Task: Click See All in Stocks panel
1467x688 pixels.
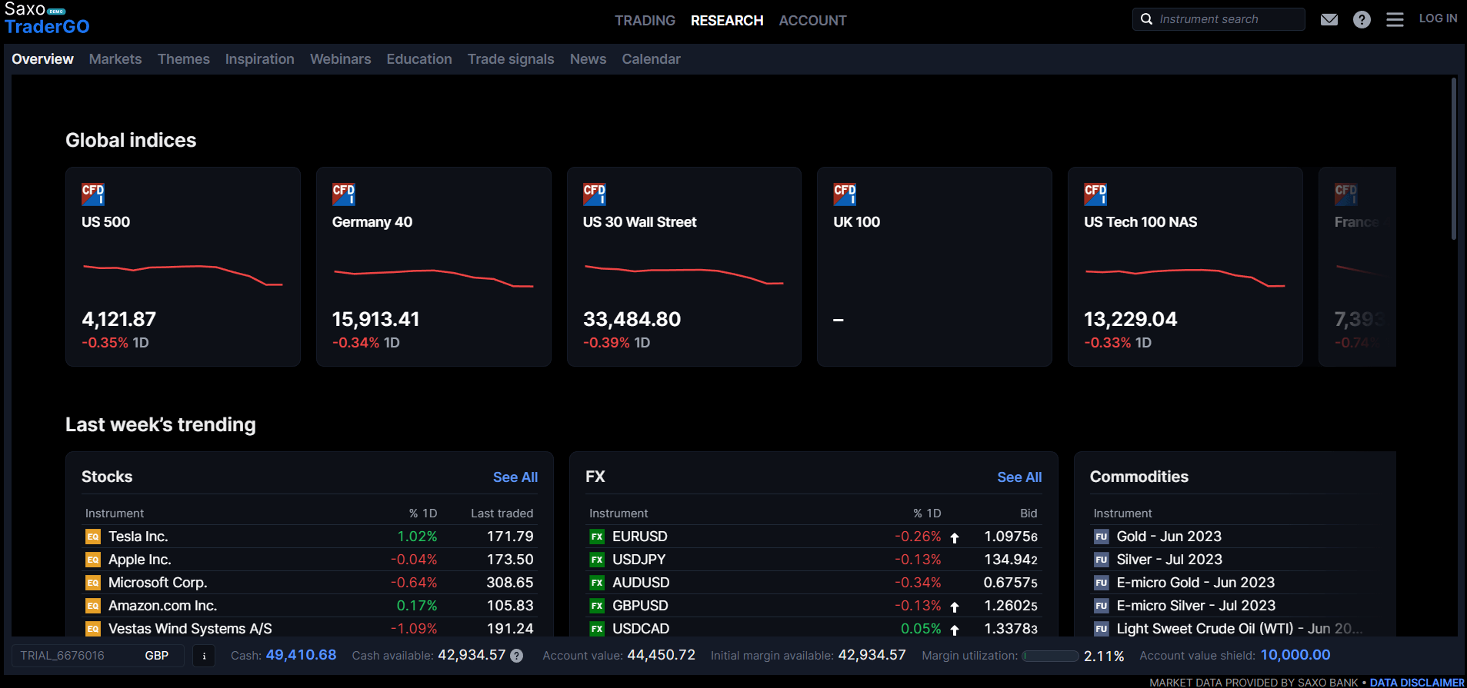Action: 515,477
